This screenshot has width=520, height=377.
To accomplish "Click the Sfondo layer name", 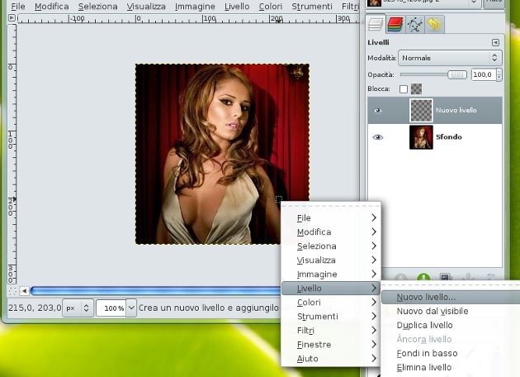I will [449, 137].
